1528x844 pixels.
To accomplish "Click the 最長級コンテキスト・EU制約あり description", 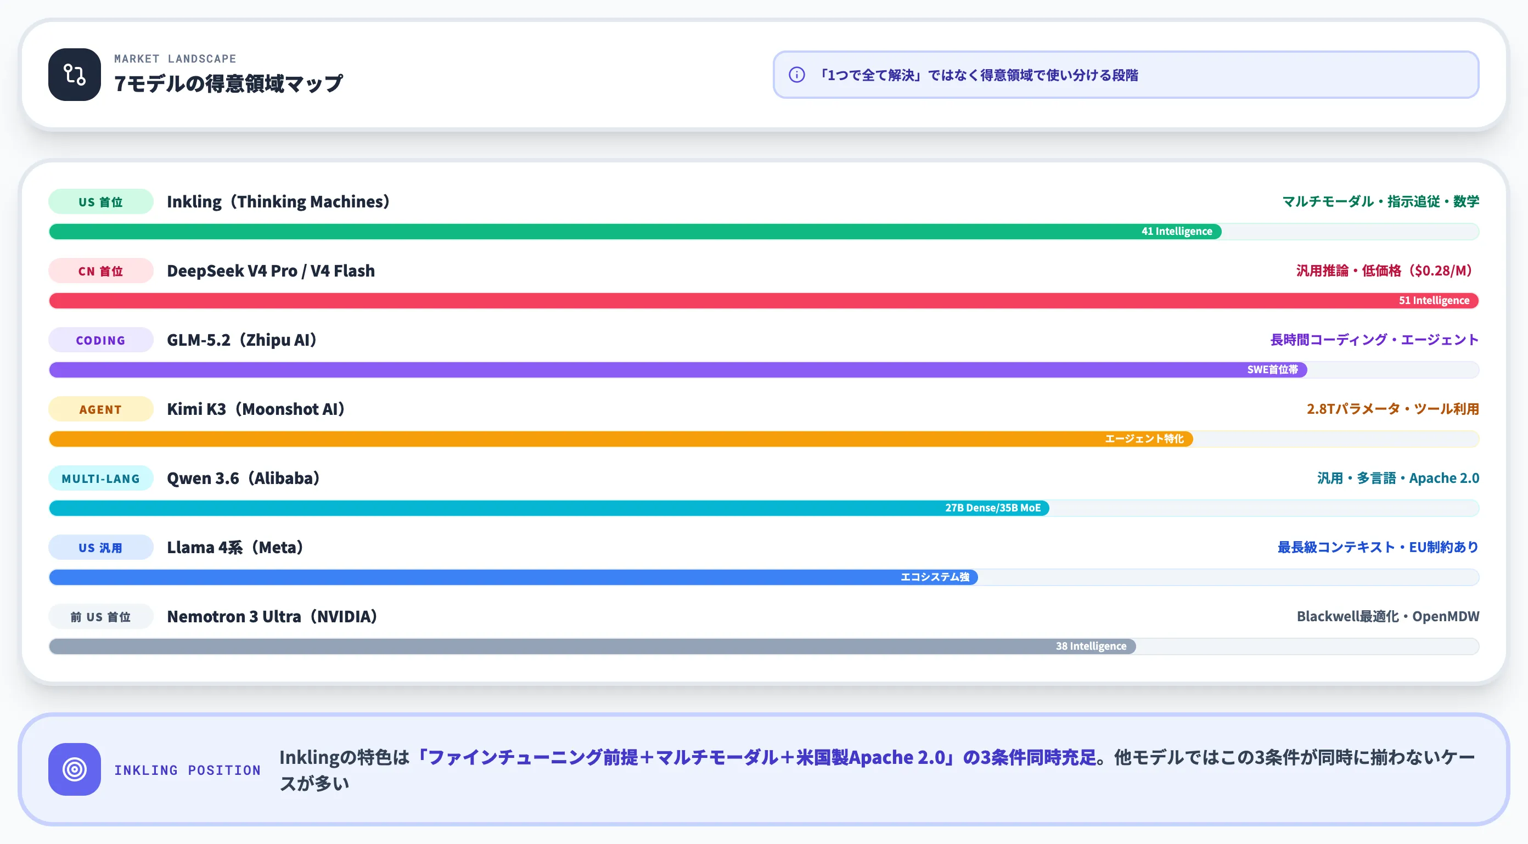I will (1378, 548).
